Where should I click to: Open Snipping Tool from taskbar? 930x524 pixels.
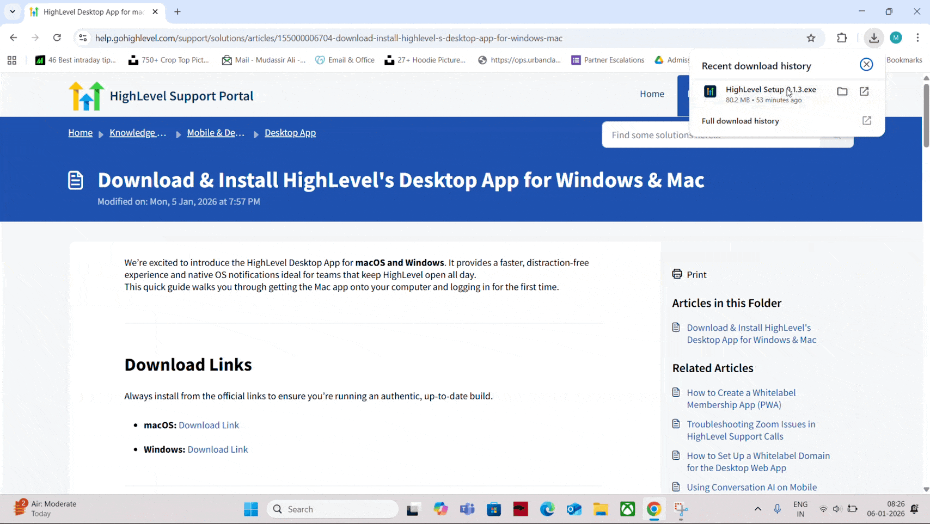[681, 509]
